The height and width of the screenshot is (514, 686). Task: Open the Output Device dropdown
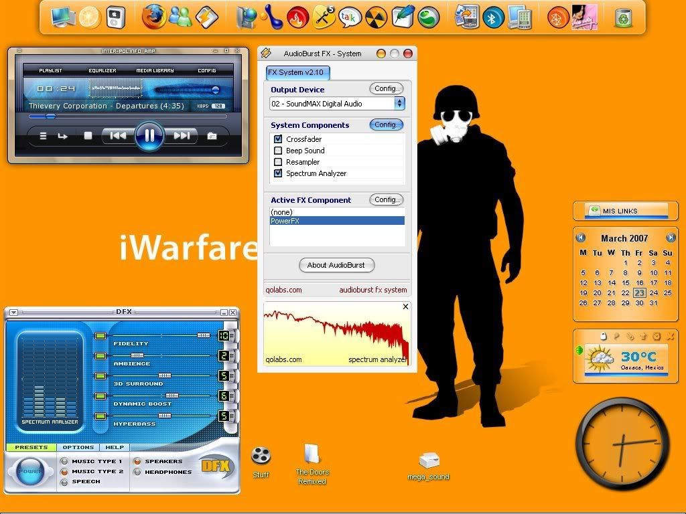(x=399, y=104)
